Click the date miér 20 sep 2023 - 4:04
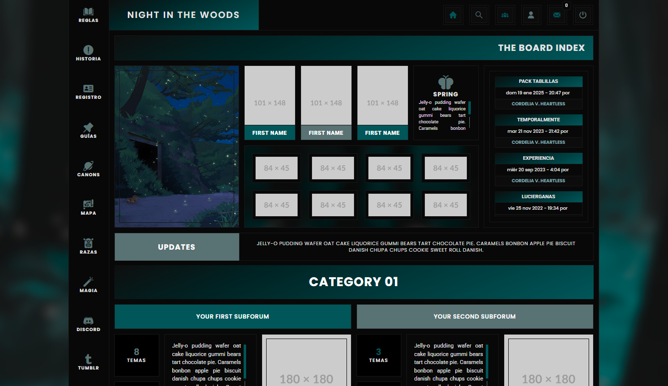The width and height of the screenshot is (668, 386). (x=533, y=170)
